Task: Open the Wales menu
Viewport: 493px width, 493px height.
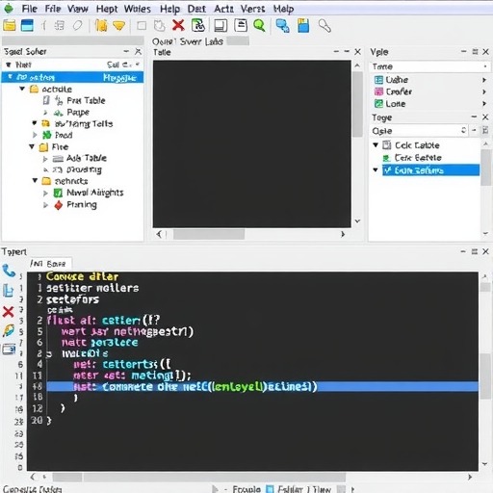Action: pos(138,9)
